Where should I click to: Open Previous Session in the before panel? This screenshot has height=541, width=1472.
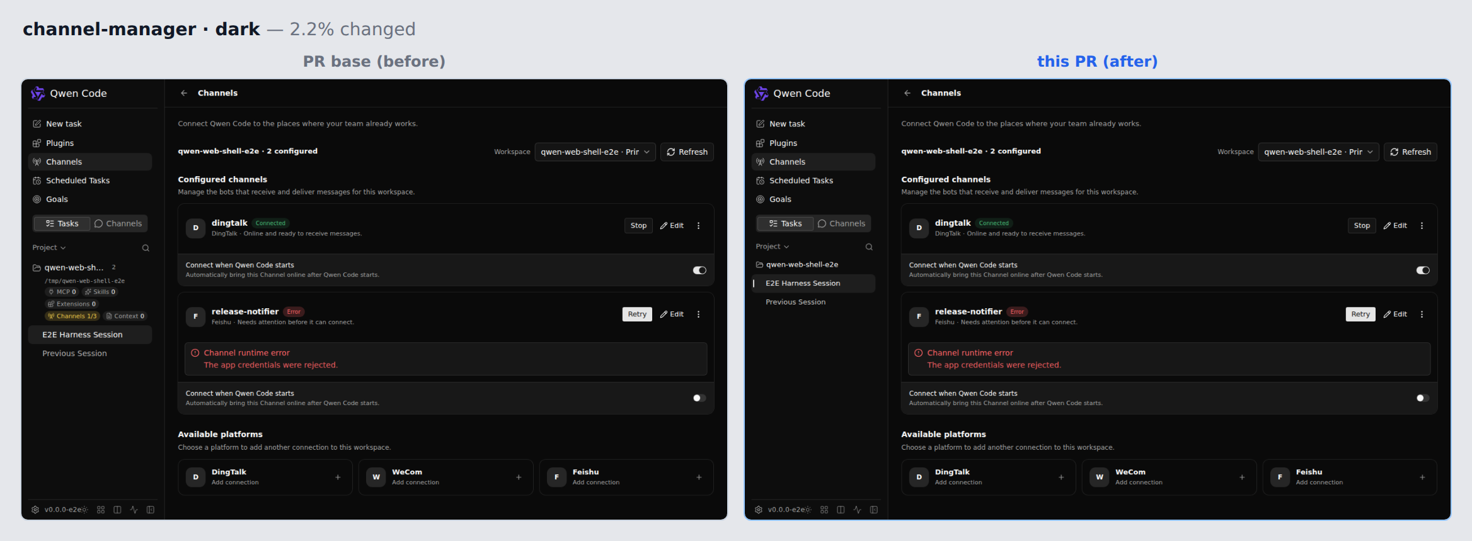pos(90,354)
